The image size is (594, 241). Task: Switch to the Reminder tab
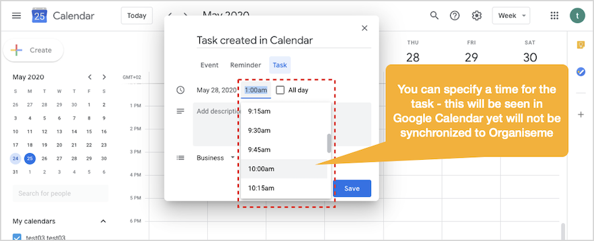[x=246, y=65]
